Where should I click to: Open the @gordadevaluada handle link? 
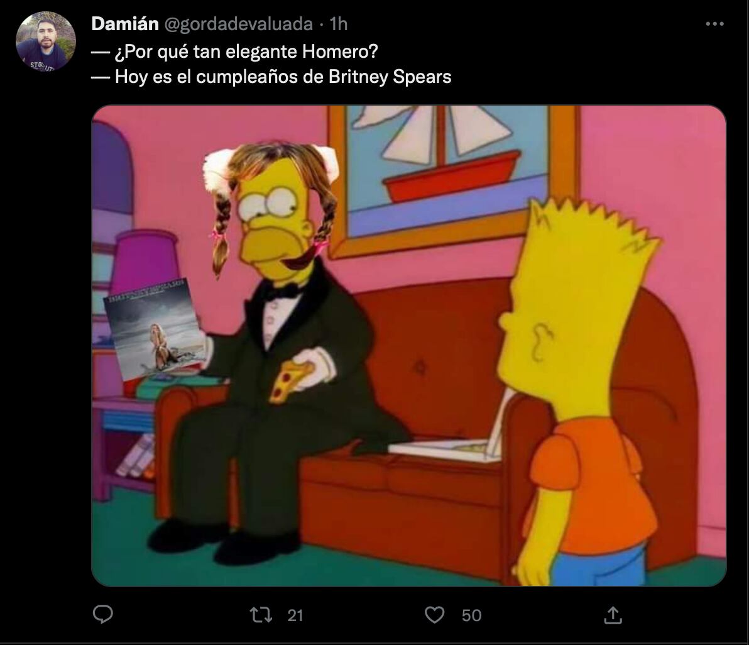coord(238,24)
